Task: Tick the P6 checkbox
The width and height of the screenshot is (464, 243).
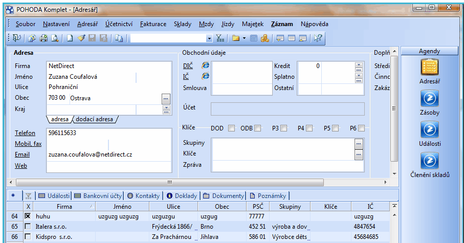Action: coord(361,128)
